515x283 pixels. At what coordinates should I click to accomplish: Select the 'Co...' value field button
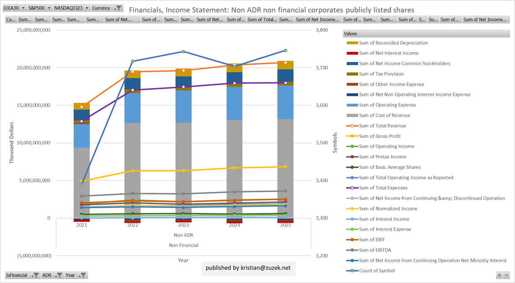click(x=11, y=19)
